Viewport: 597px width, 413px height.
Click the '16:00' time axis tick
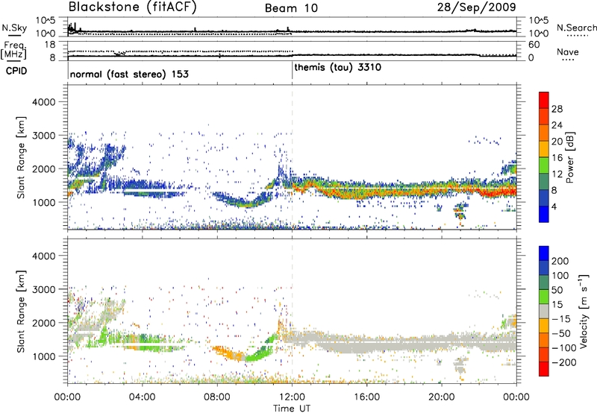[x=366, y=397]
